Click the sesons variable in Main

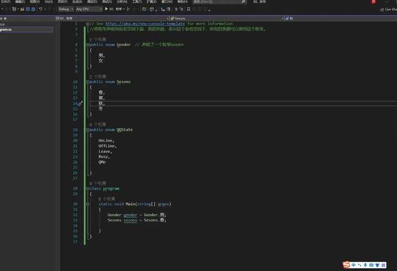(130, 220)
